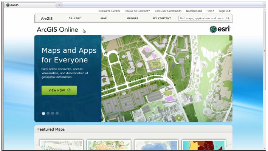The height and width of the screenshot is (151, 268).
Task: Click the ArcGIS logo in navigation bar
Action: click(46, 19)
